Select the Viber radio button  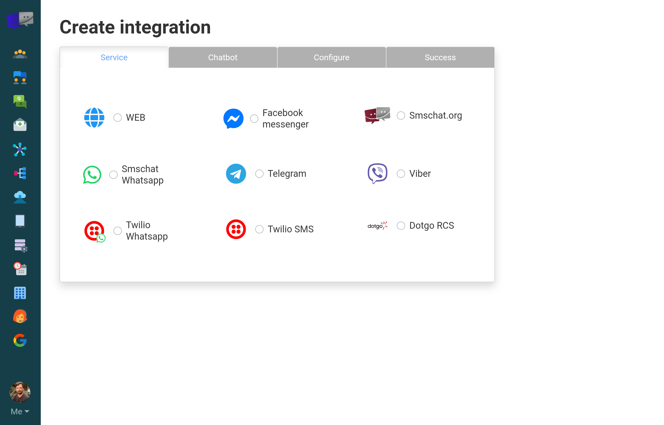401,174
